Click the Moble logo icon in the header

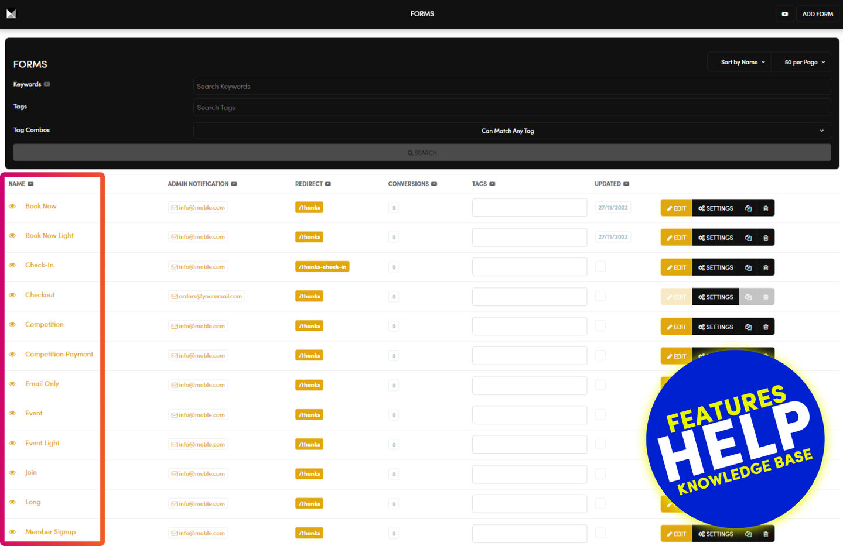point(11,13)
